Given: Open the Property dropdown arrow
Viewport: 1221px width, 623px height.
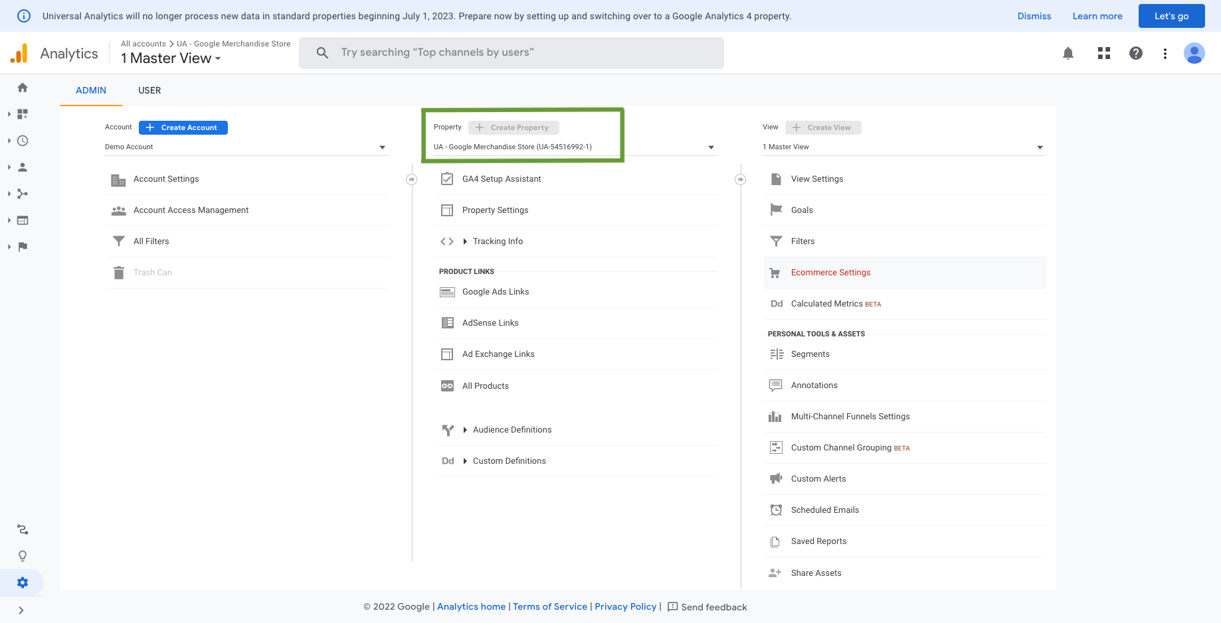Looking at the screenshot, I should click(711, 147).
